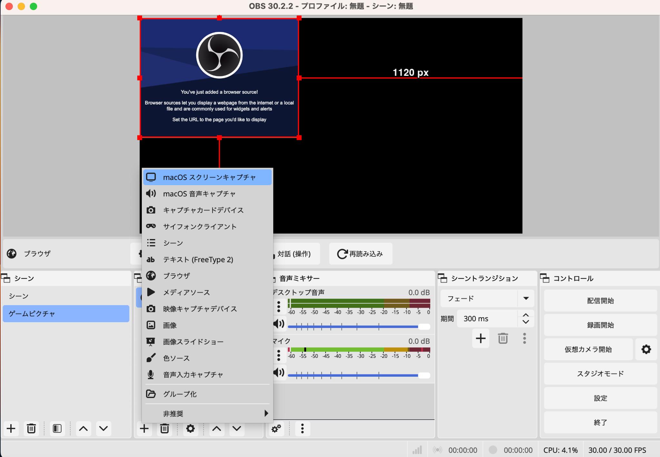Open scene filters icon in the Scenes panel
660x457 pixels.
57,429
